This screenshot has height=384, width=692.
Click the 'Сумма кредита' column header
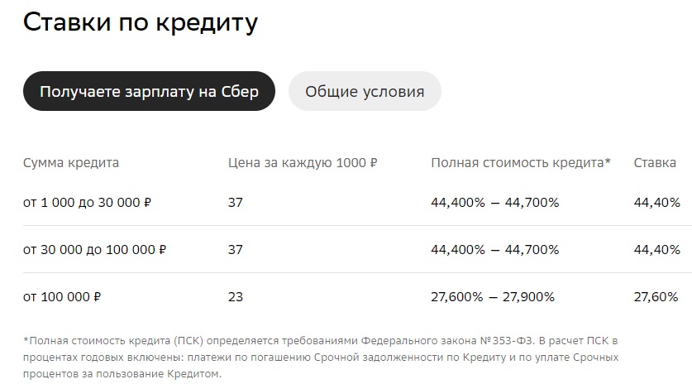71,162
